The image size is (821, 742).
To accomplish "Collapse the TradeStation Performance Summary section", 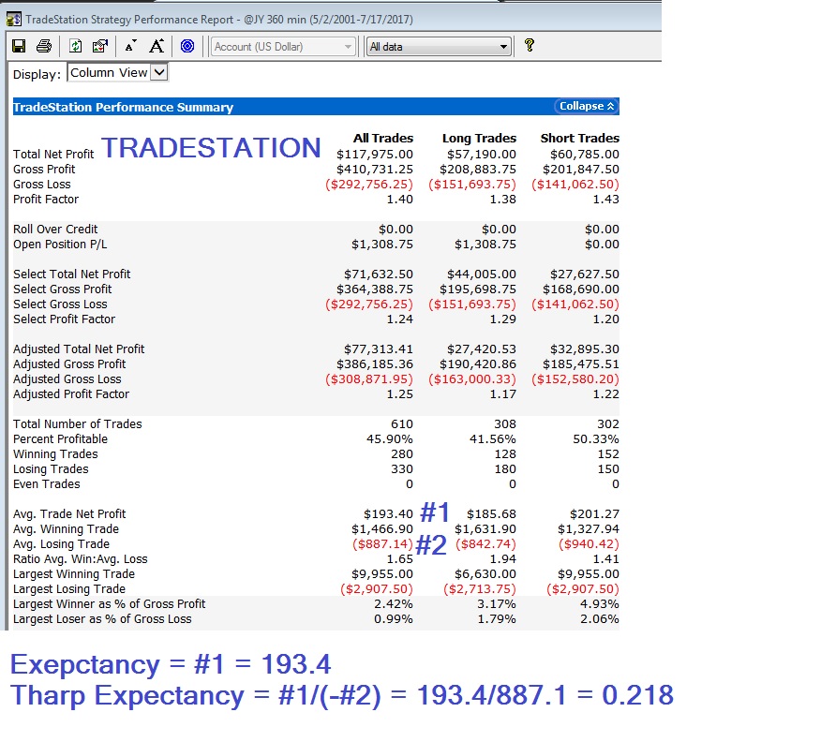I will pos(587,106).
